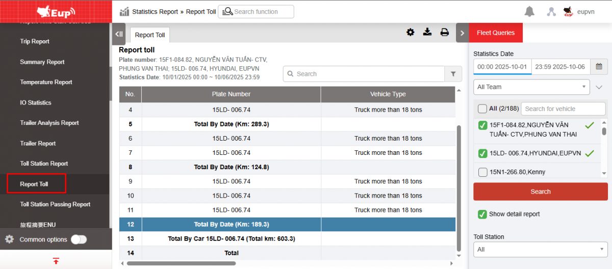
Task: Download the toll report
Action: [427, 33]
